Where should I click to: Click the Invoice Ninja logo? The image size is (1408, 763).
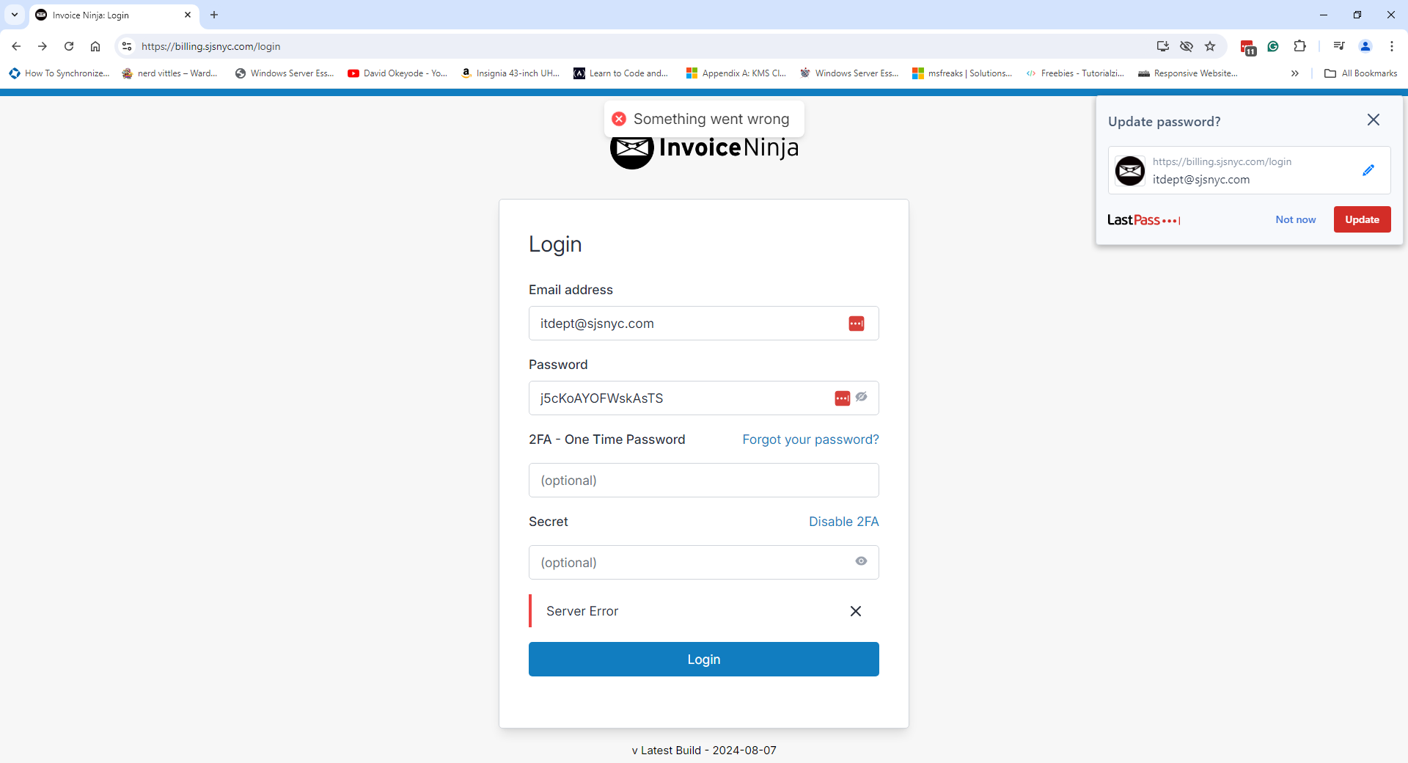704,149
